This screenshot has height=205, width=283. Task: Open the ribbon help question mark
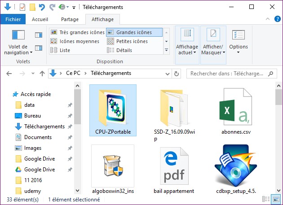276,19
